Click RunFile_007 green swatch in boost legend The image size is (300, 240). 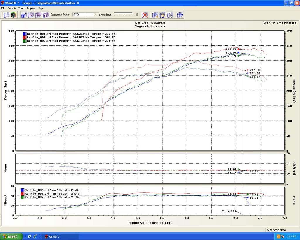tap(22, 197)
